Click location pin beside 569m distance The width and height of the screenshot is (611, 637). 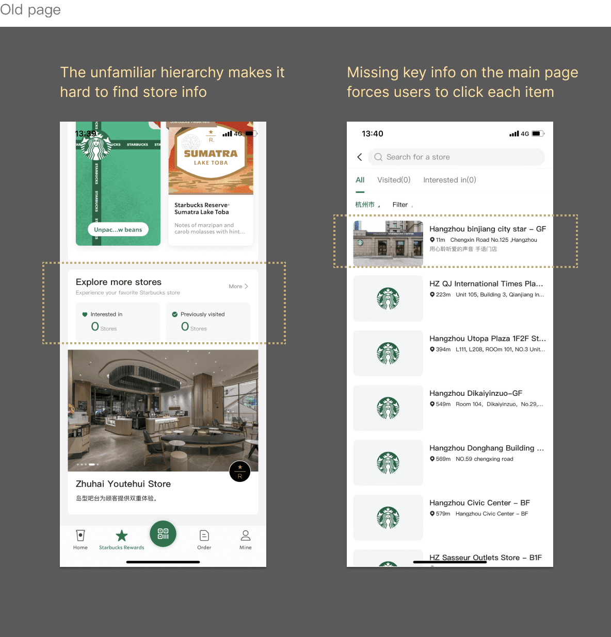pos(432,459)
